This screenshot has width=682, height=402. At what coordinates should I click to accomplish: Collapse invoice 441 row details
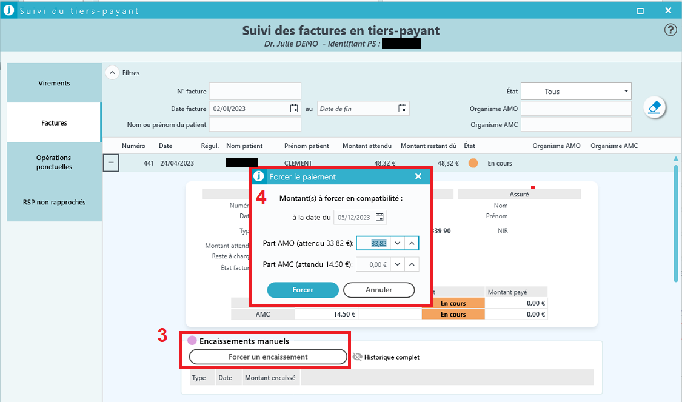111,163
